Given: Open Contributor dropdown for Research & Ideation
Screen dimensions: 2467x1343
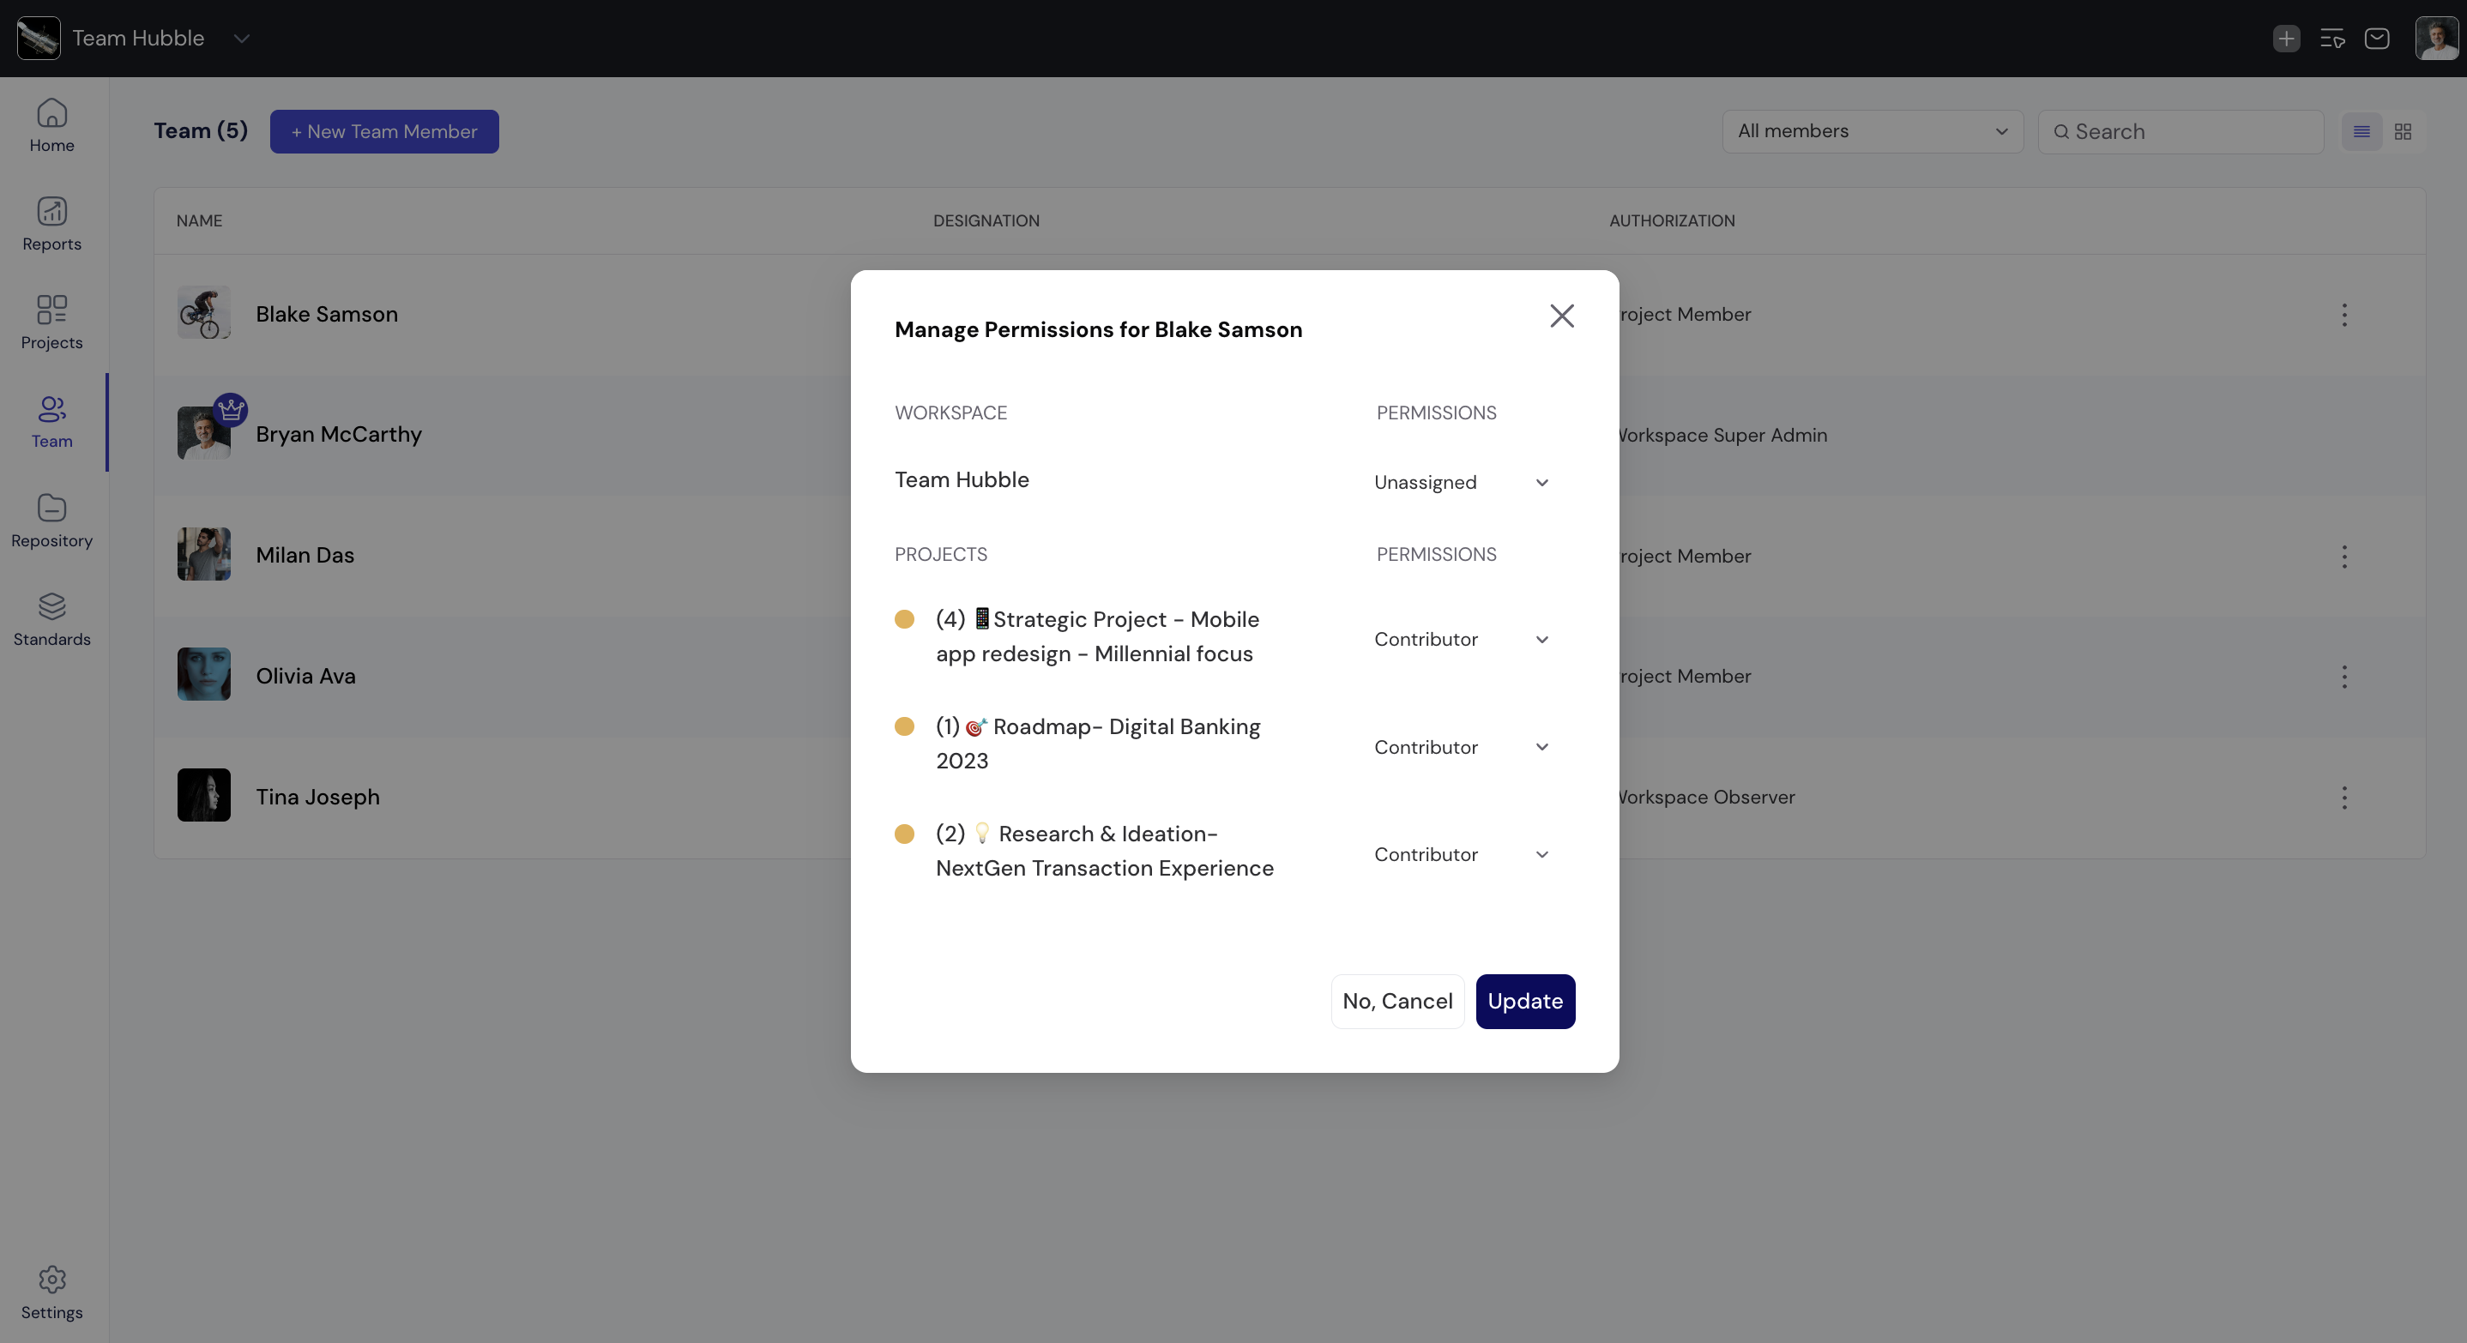Looking at the screenshot, I should point(1461,854).
